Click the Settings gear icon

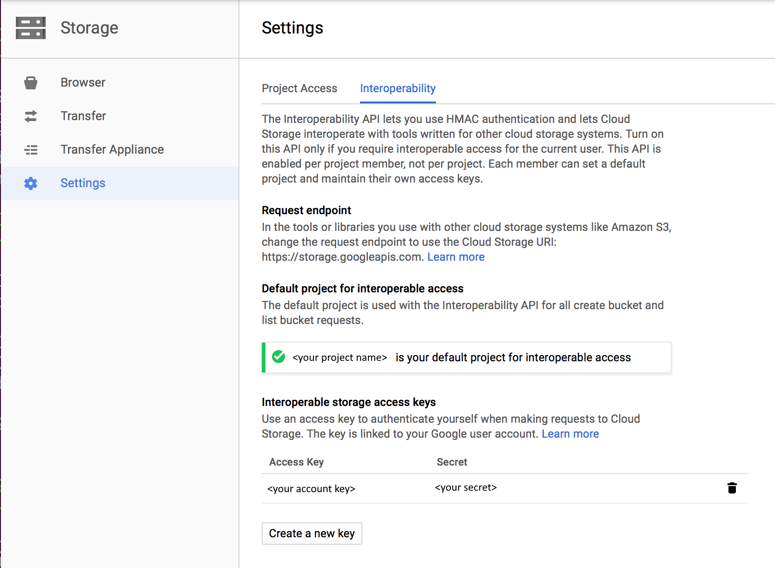click(30, 183)
